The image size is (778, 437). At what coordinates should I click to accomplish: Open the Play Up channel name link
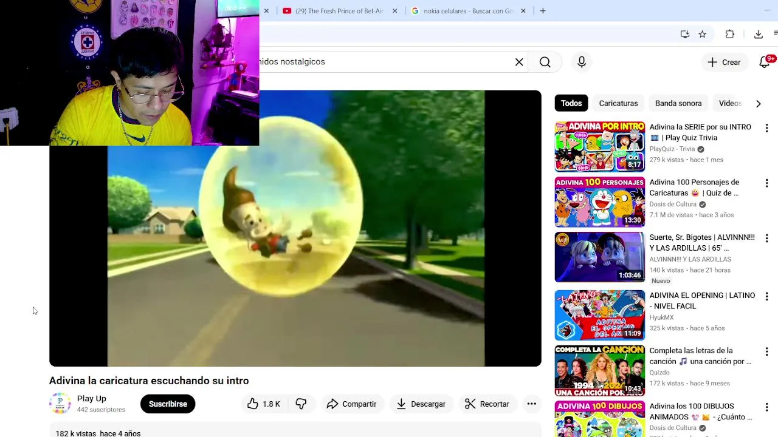point(92,399)
